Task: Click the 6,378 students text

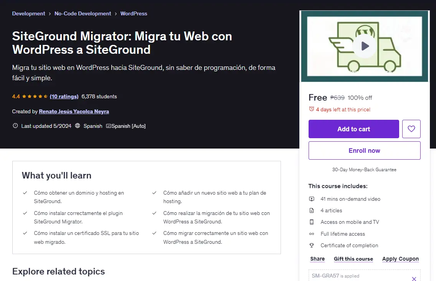Action: click(x=99, y=96)
